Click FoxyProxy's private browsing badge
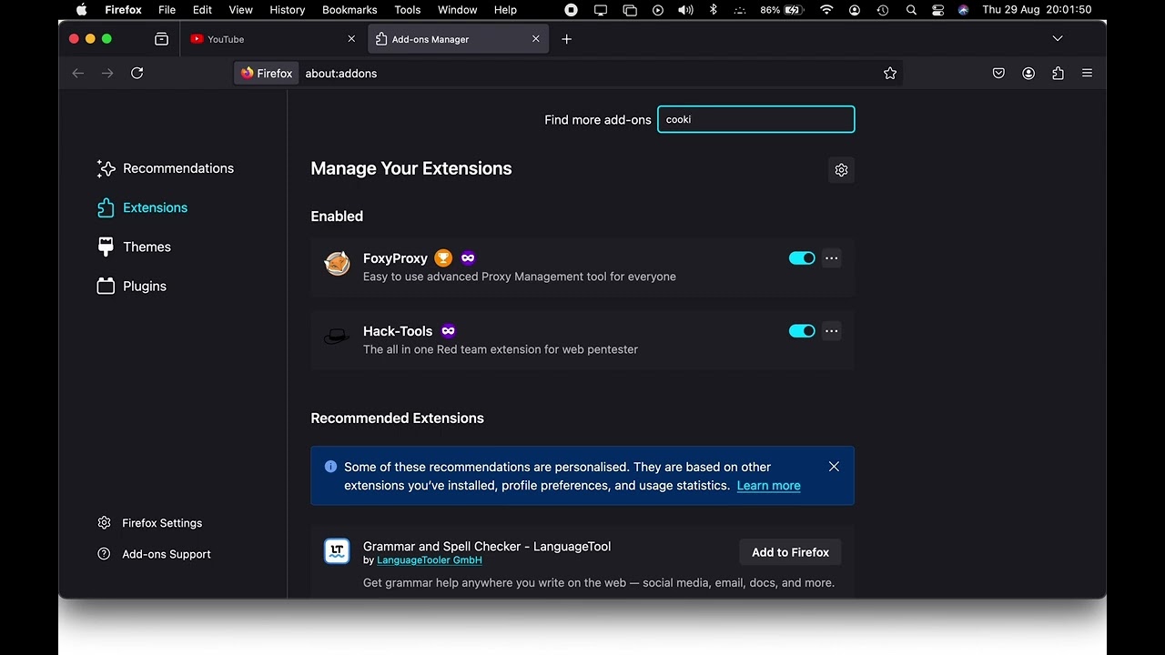Screen dimensions: 1165x655 pyautogui.click(x=468, y=258)
